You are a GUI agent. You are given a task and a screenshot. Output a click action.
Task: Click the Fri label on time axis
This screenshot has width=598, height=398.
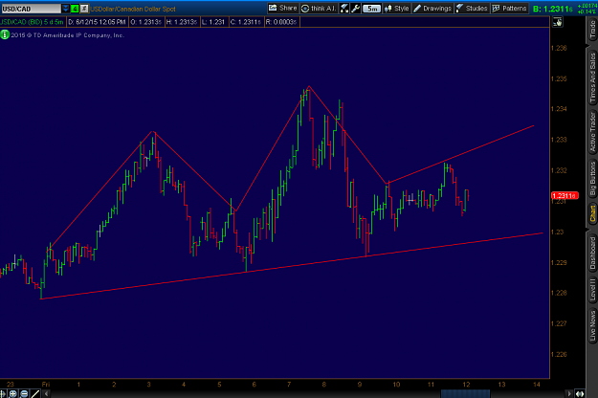46,385
